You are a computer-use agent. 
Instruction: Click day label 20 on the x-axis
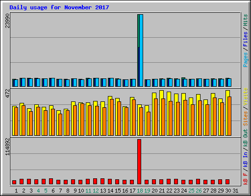tap(154, 191)
